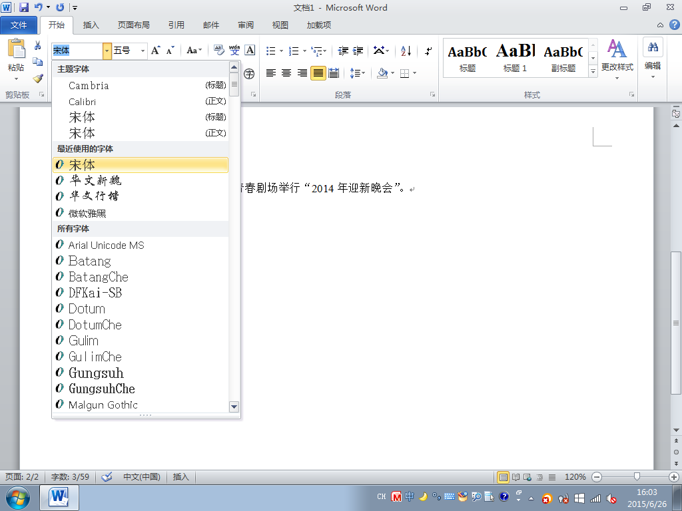This screenshot has height=511, width=682.
Task: Open the Word Help question mark
Action: coord(674,25)
